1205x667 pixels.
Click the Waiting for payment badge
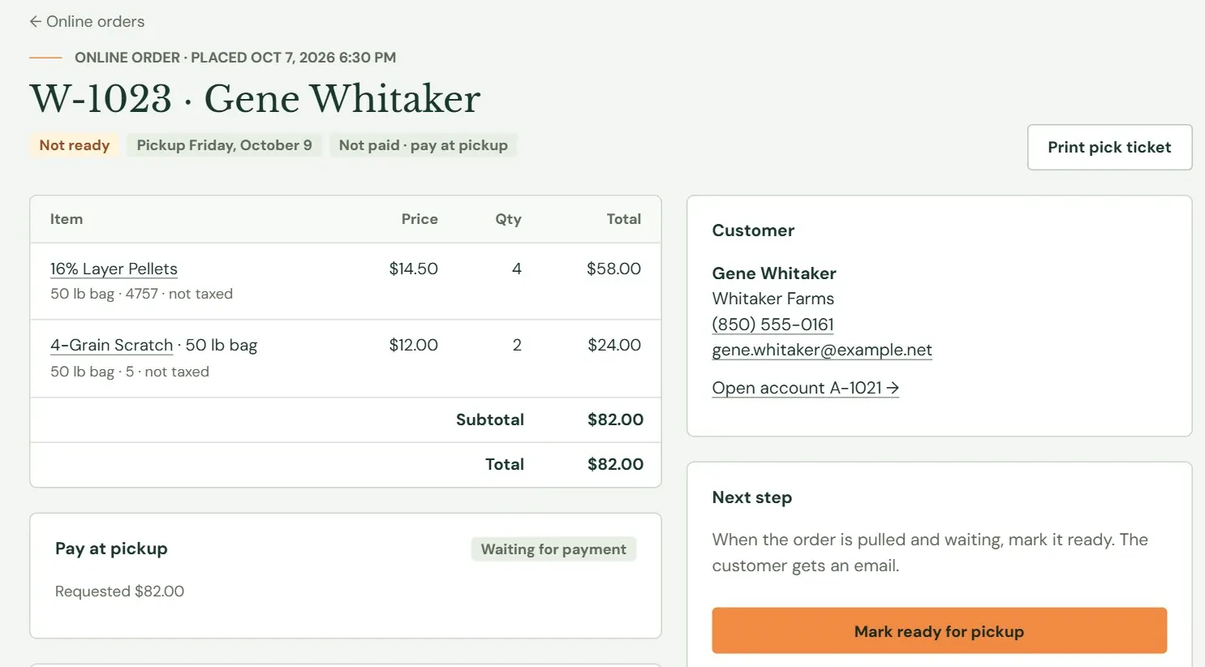pyautogui.click(x=553, y=549)
